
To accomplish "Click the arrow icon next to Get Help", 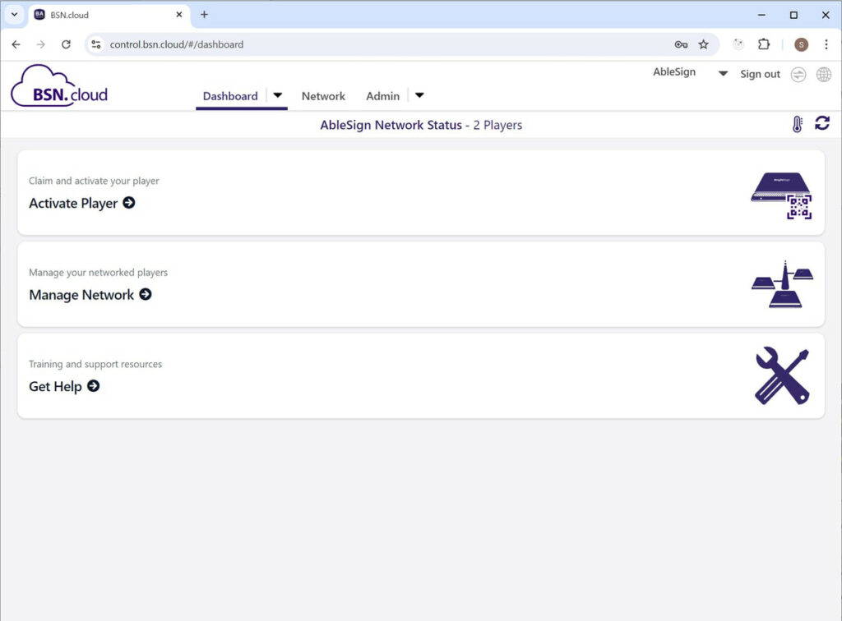I will click(x=93, y=386).
